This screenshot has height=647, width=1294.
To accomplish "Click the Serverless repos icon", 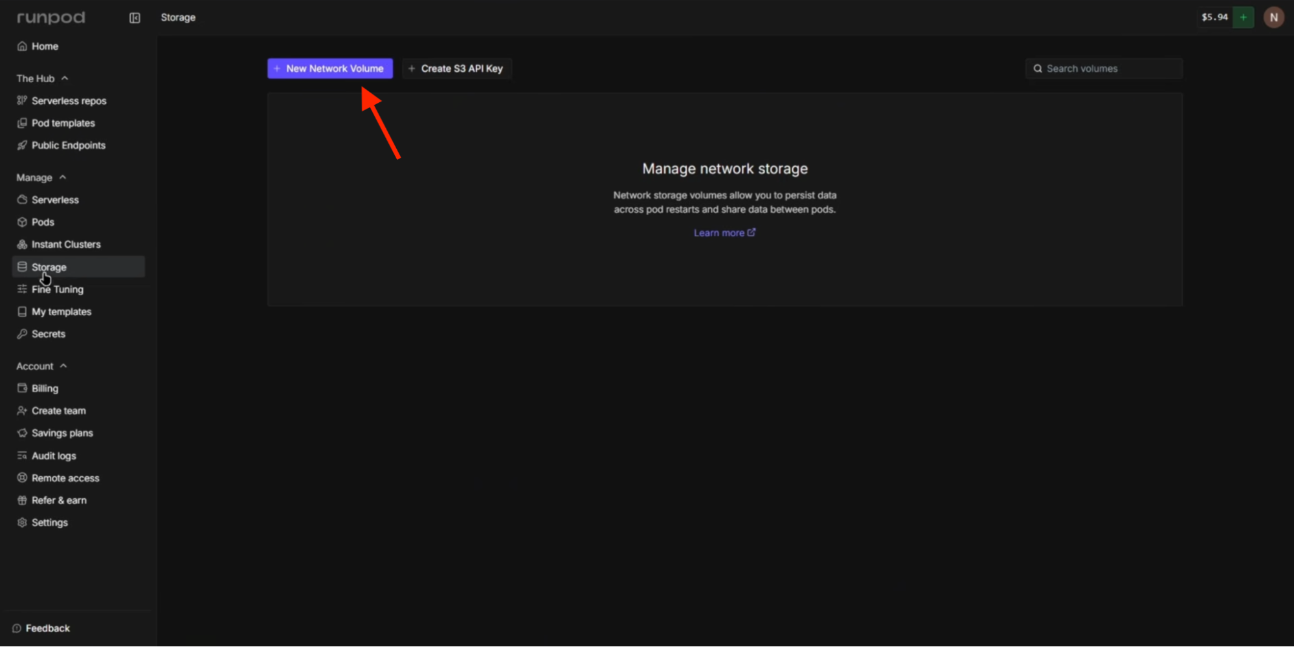I will coord(22,101).
